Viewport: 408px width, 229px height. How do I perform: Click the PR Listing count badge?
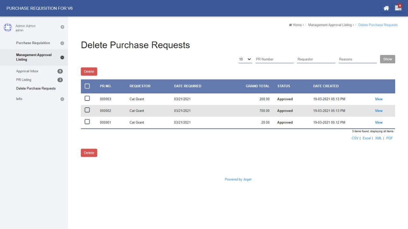click(60, 80)
